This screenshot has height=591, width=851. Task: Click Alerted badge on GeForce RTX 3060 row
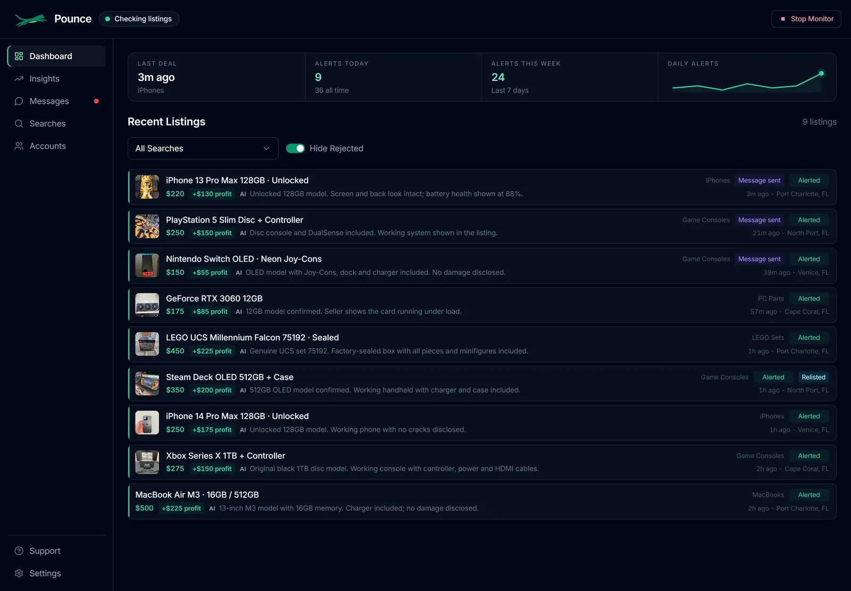pos(809,298)
